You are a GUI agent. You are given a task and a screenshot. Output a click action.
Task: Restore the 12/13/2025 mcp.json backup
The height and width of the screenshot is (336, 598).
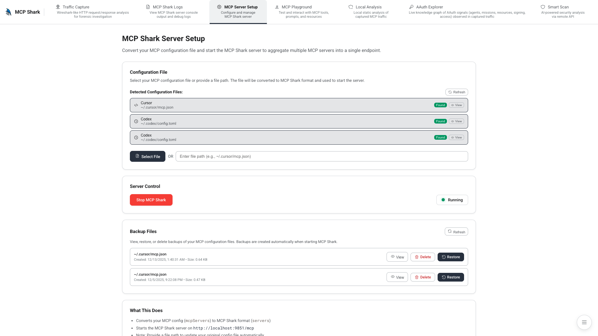pyautogui.click(x=450, y=257)
